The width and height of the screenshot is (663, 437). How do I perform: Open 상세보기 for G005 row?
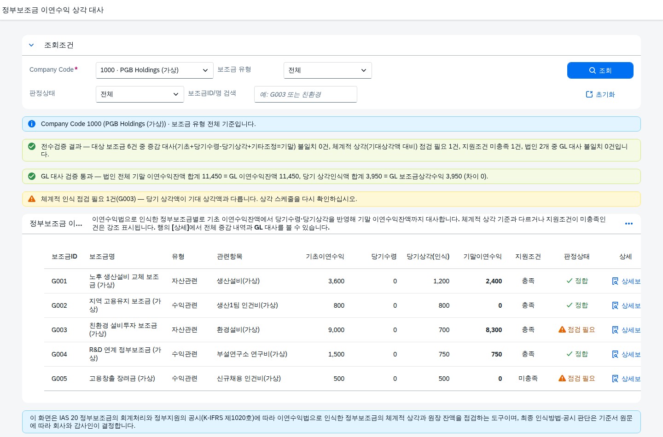(626, 379)
